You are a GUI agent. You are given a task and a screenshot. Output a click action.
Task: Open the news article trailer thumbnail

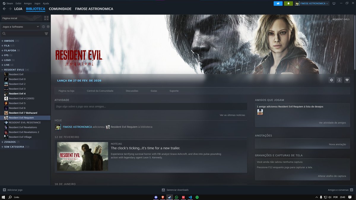tap(82, 156)
